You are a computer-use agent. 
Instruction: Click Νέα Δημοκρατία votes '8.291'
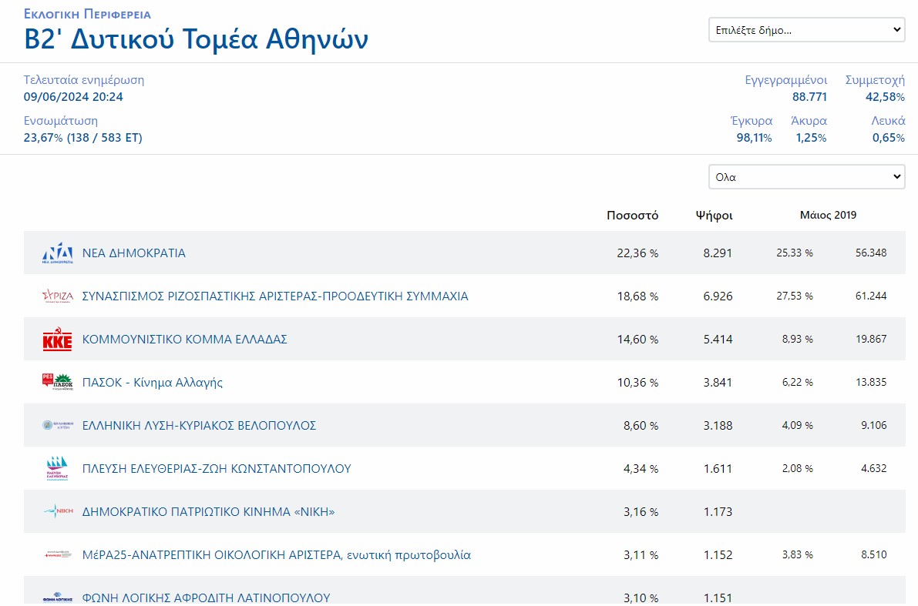coord(718,253)
